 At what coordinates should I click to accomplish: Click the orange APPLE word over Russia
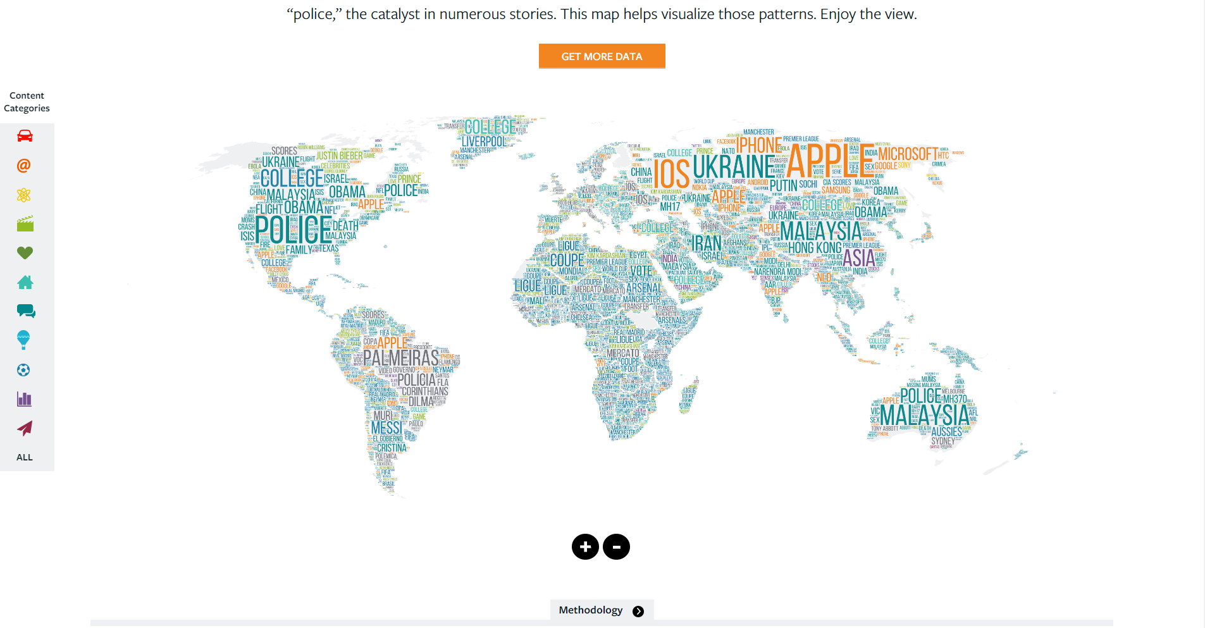pos(829,161)
